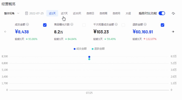Viewport: 182px width, 100px height.
Task: Click the 84.84% decrease indicator
Action: 71,39
